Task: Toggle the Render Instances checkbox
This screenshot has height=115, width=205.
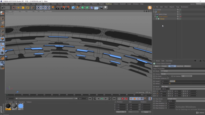Action: coord(168,78)
